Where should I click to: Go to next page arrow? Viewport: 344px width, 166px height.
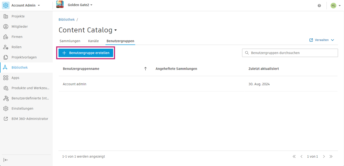[x=324, y=156]
